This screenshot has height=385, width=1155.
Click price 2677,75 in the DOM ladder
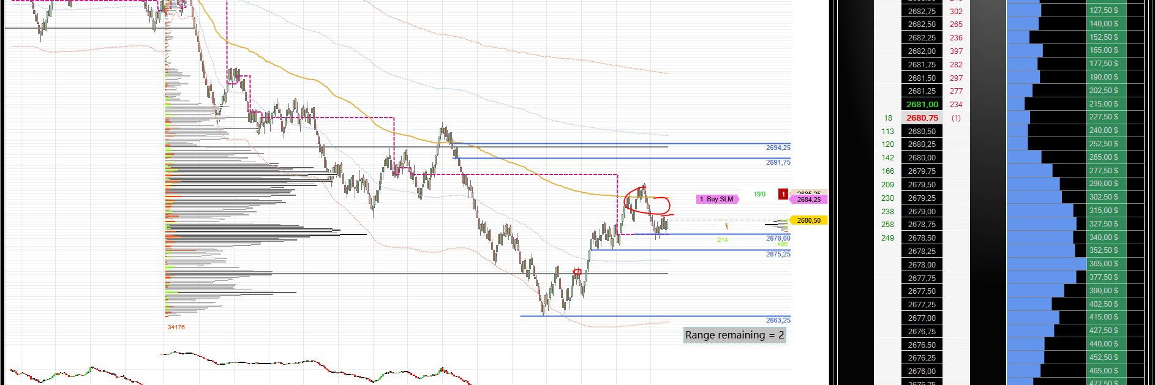pos(922,278)
